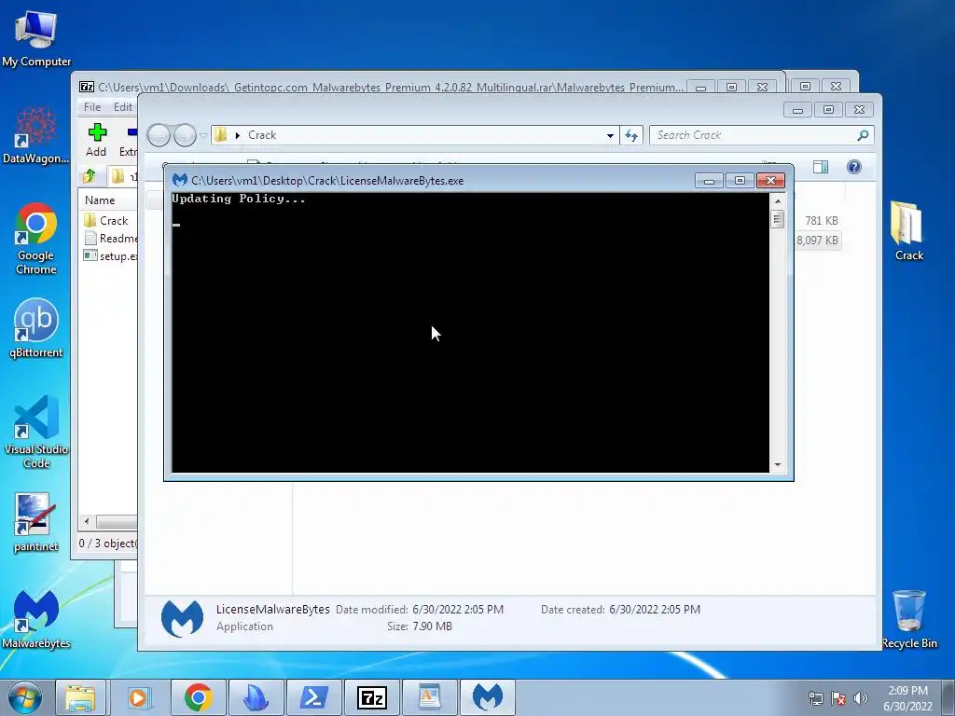Launch the Visual Studio Code desktop shortcut

pyautogui.click(x=36, y=431)
